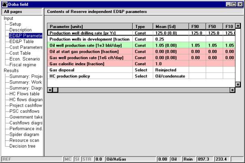Click the Reinjected value cell
The image size is (245, 163).
(171, 70)
